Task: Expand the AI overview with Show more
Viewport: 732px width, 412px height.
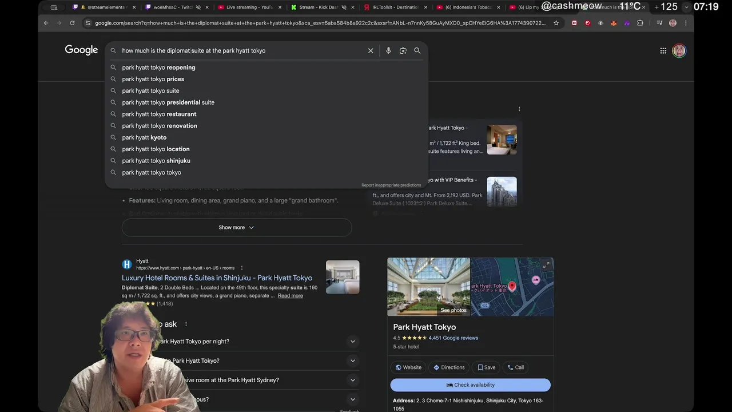Action: (x=236, y=227)
